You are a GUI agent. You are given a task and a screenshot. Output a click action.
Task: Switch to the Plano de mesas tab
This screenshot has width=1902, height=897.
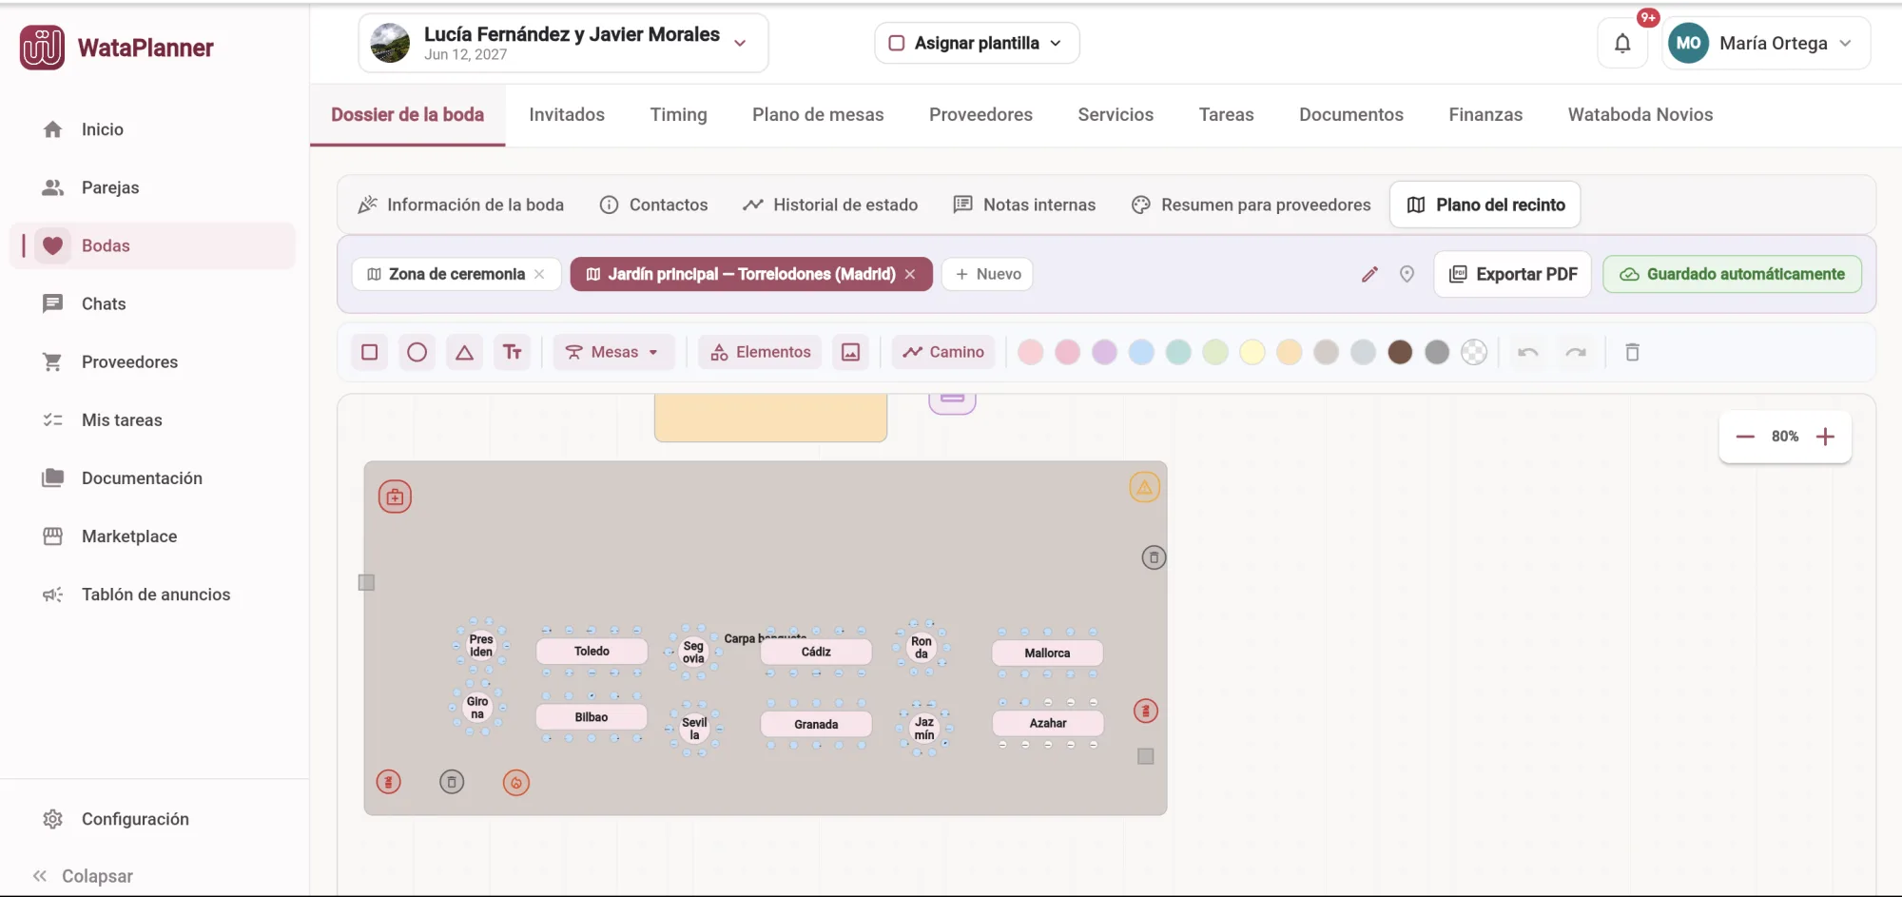point(818,114)
